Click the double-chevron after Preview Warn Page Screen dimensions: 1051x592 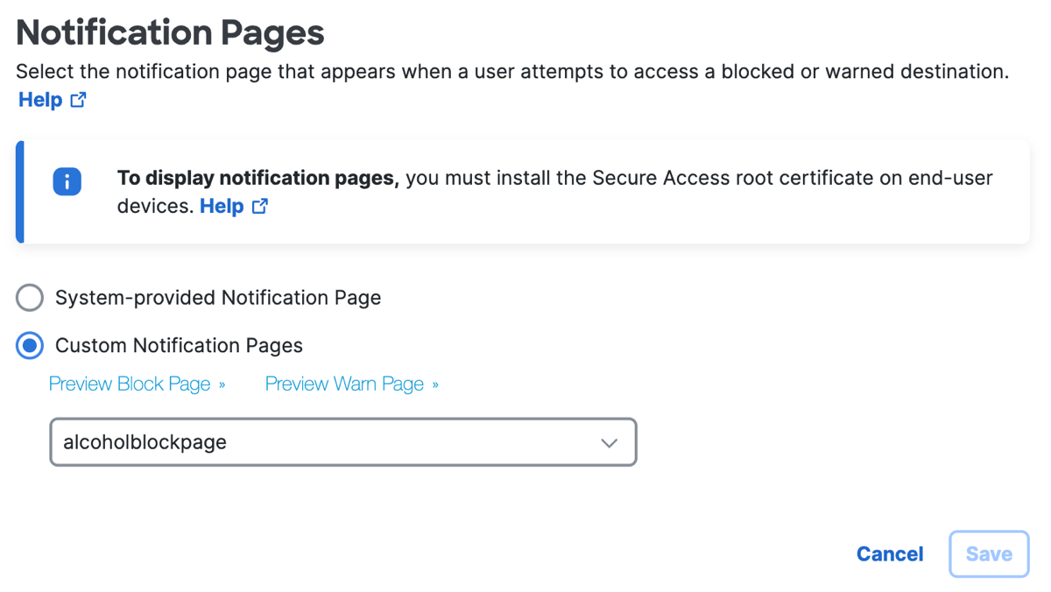tap(435, 384)
